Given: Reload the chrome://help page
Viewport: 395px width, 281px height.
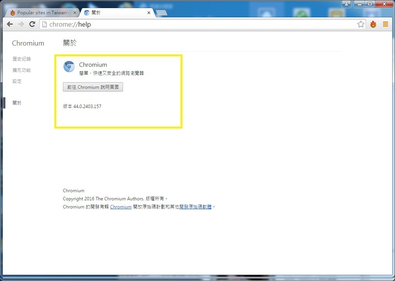Looking at the screenshot, I should click(32, 24).
